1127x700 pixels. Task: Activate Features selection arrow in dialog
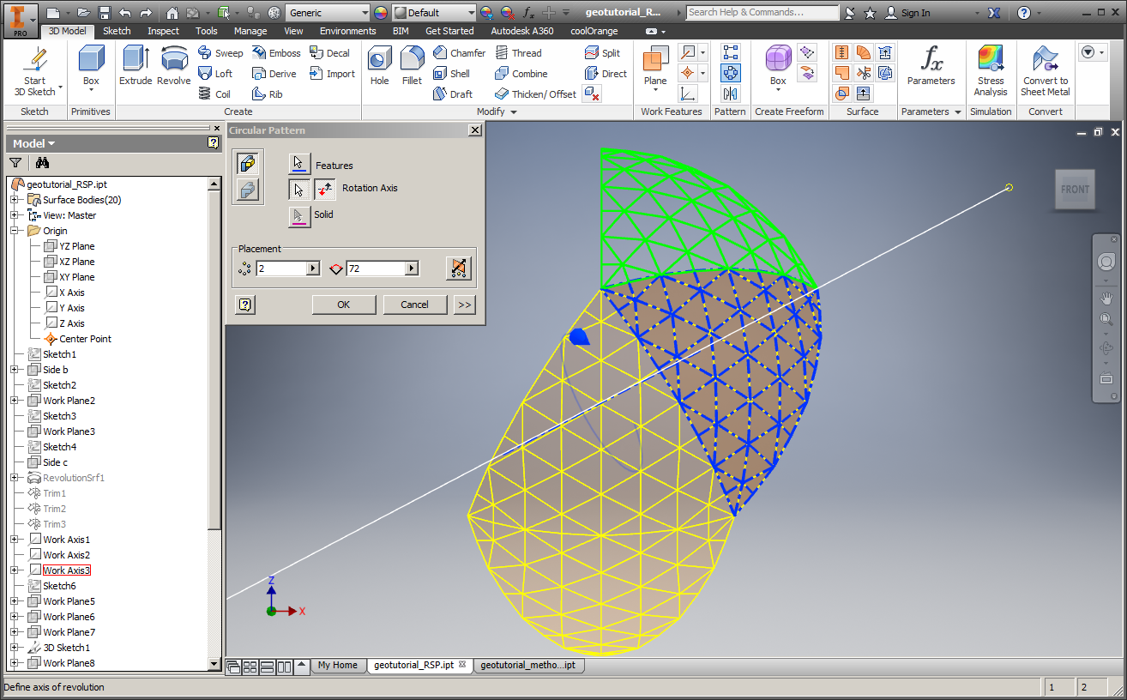[298, 163]
